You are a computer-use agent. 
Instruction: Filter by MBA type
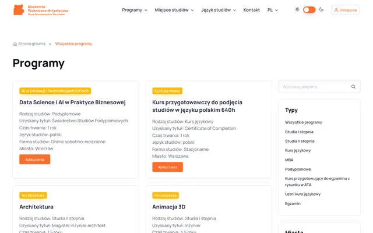[289, 160]
